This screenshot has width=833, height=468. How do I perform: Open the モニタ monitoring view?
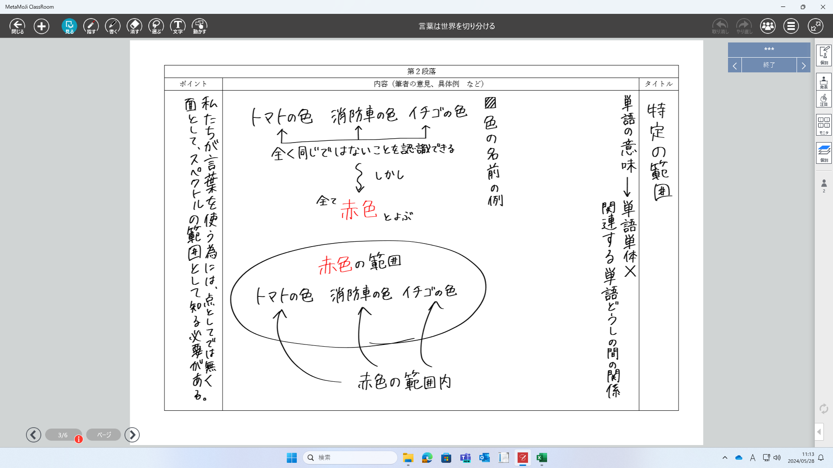pyautogui.click(x=823, y=125)
